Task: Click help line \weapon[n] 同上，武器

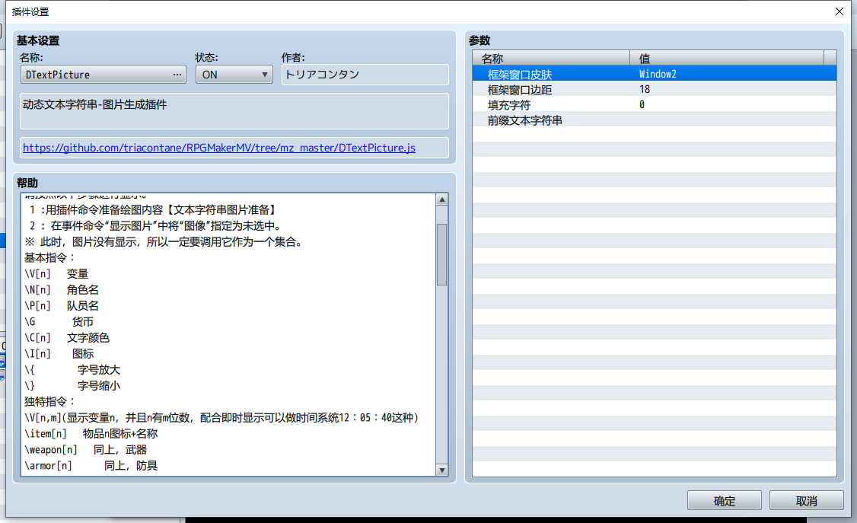Action: (x=86, y=450)
